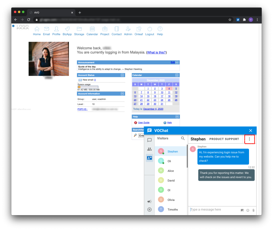The width and height of the screenshot is (273, 230).
Task: Click the megaphone announcement icon in VOChat
Action: (149, 201)
